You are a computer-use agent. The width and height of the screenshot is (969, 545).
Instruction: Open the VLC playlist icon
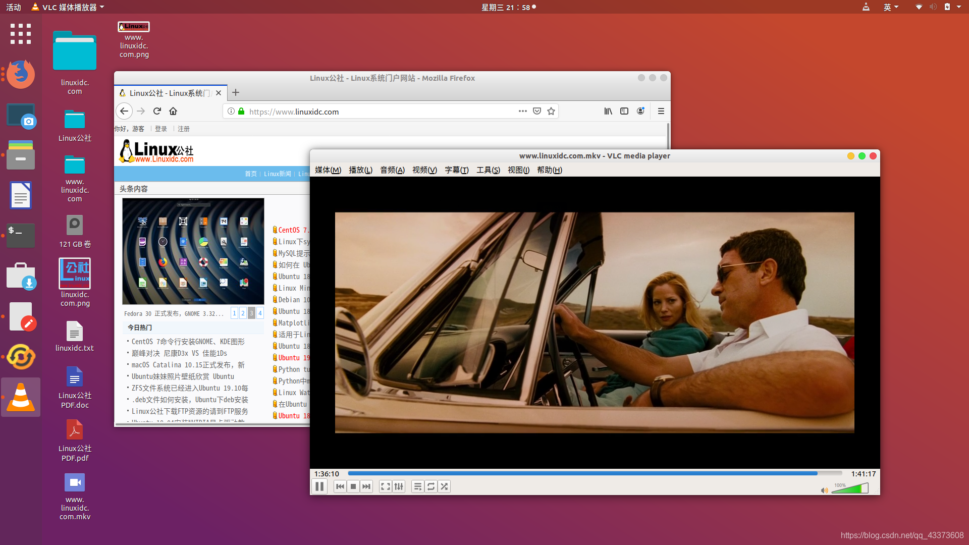pos(418,486)
